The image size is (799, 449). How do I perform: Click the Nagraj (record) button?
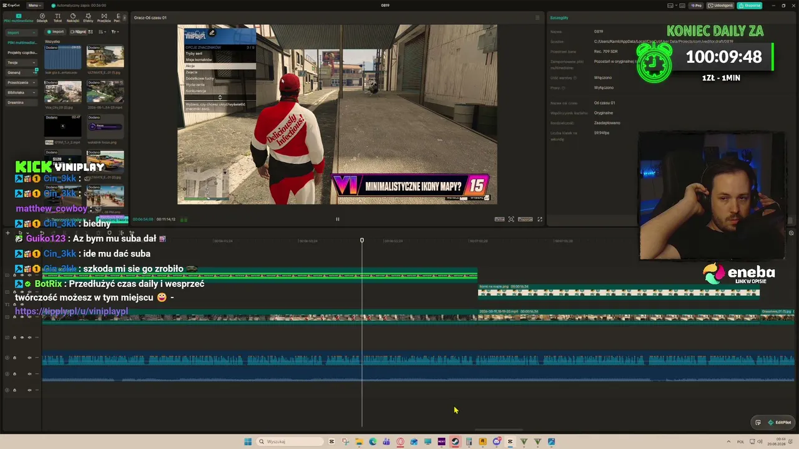pos(78,32)
